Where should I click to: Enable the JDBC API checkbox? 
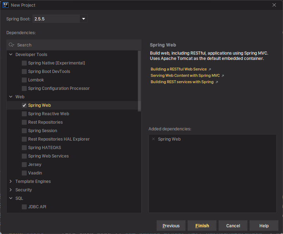24,207
